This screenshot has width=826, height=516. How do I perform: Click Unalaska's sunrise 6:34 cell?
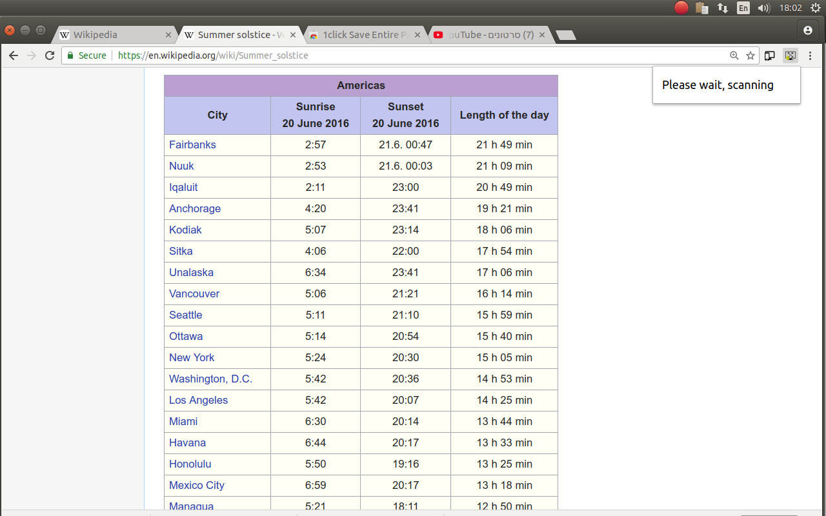pos(316,272)
